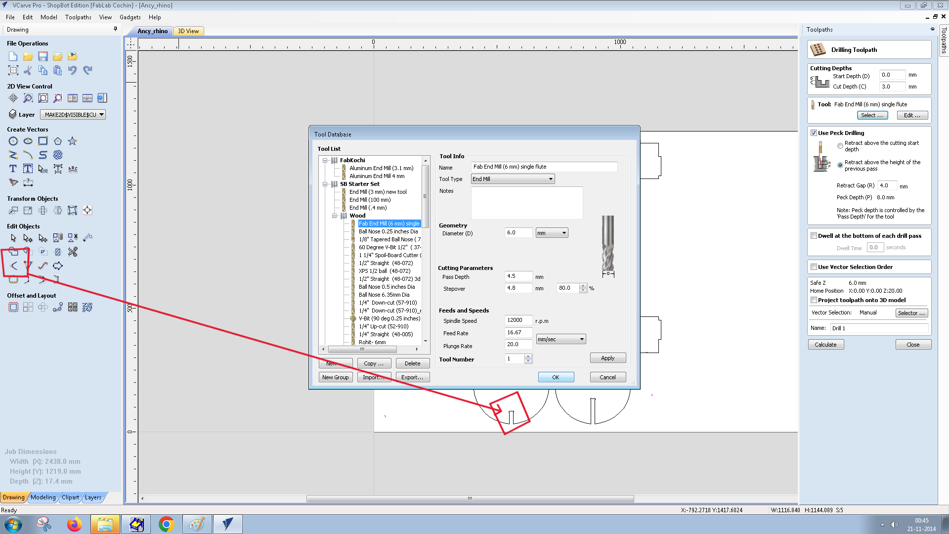Screen dimensions: 949x534
Task: Select the Zoom tool magnifier icon
Action: click(x=28, y=98)
